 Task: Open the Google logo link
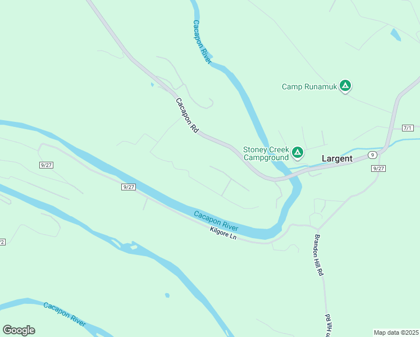pos(19,330)
